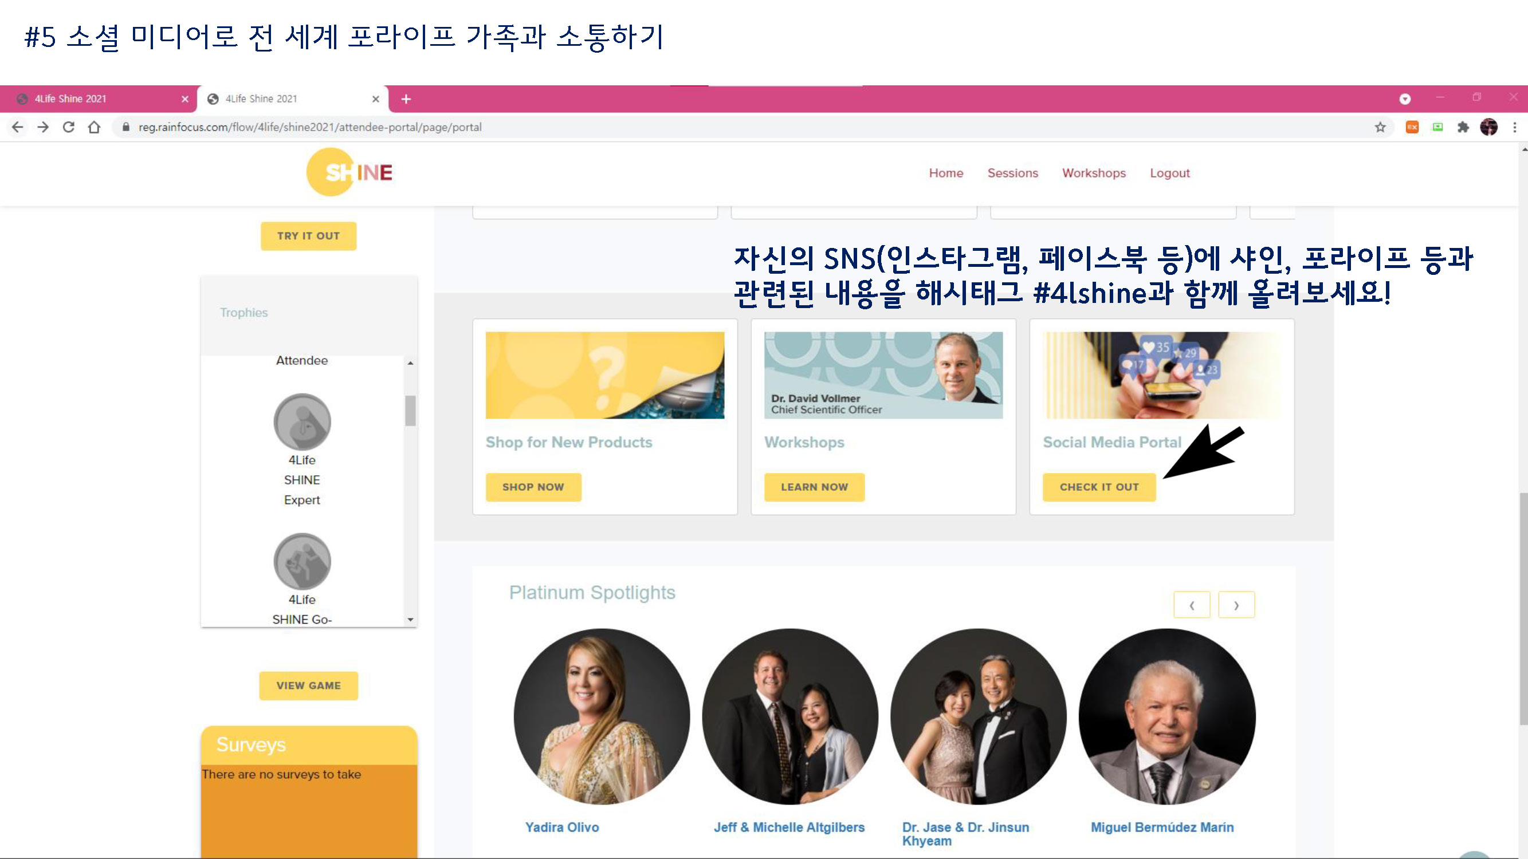Image resolution: width=1528 pixels, height=859 pixels.
Task: Open Jeff & Michelle Altgilbers' photo
Action: point(789,717)
